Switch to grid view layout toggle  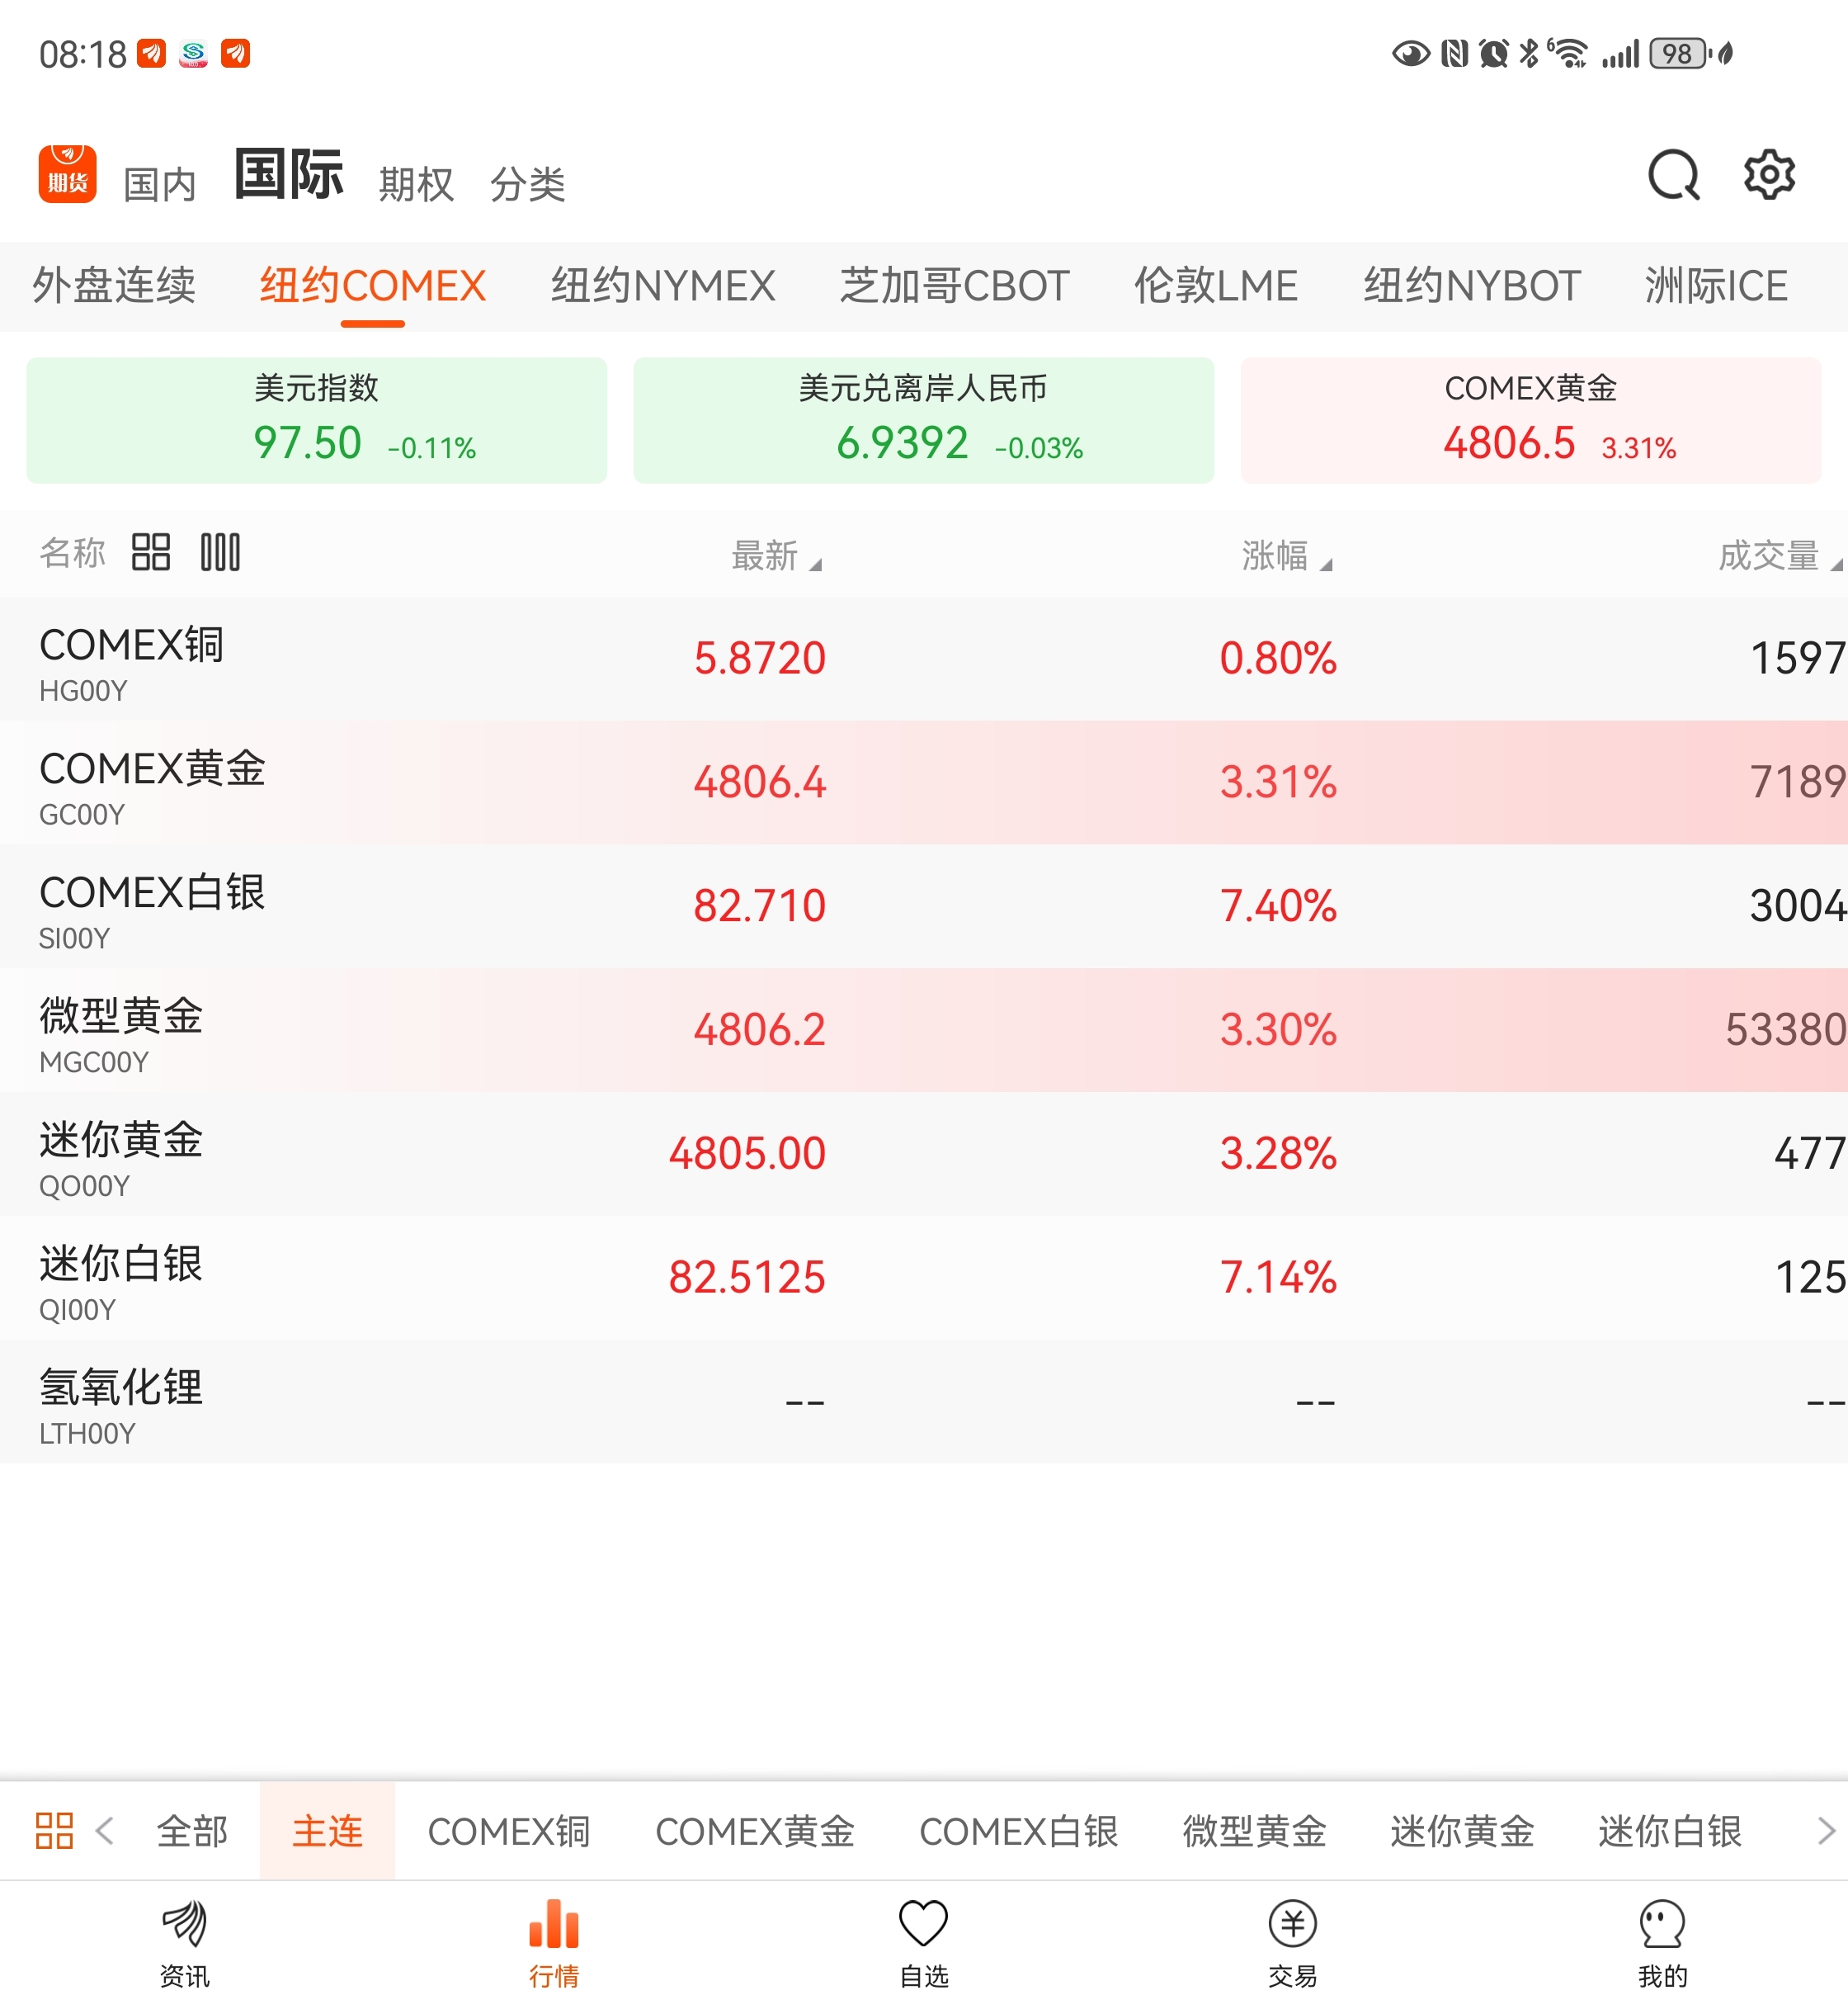point(151,552)
